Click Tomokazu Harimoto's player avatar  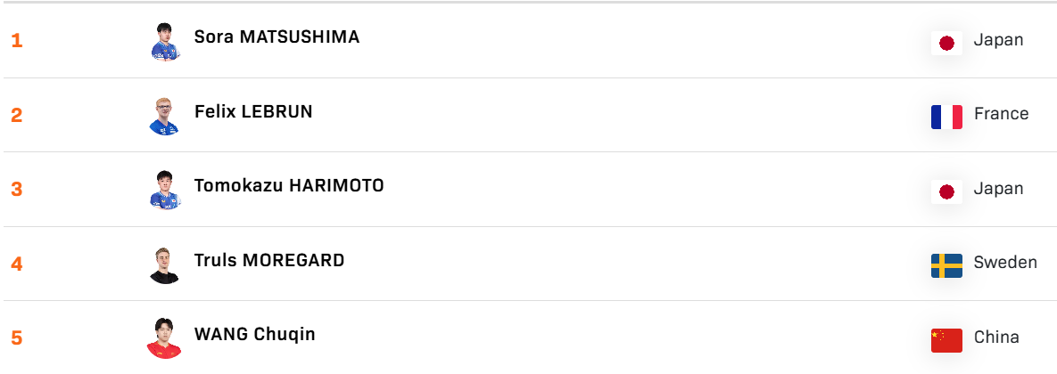164,190
